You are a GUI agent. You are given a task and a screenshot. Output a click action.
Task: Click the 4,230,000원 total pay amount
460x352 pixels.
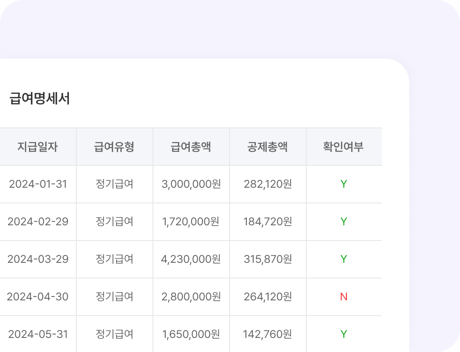click(191, 259)
